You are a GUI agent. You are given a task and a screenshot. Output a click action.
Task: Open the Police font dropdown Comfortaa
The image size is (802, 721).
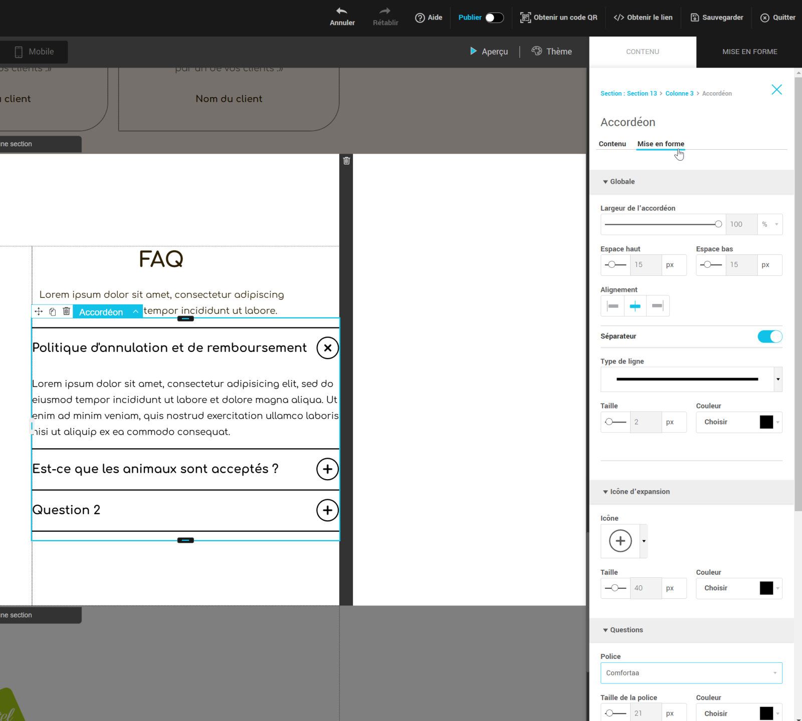click(691, 673)
